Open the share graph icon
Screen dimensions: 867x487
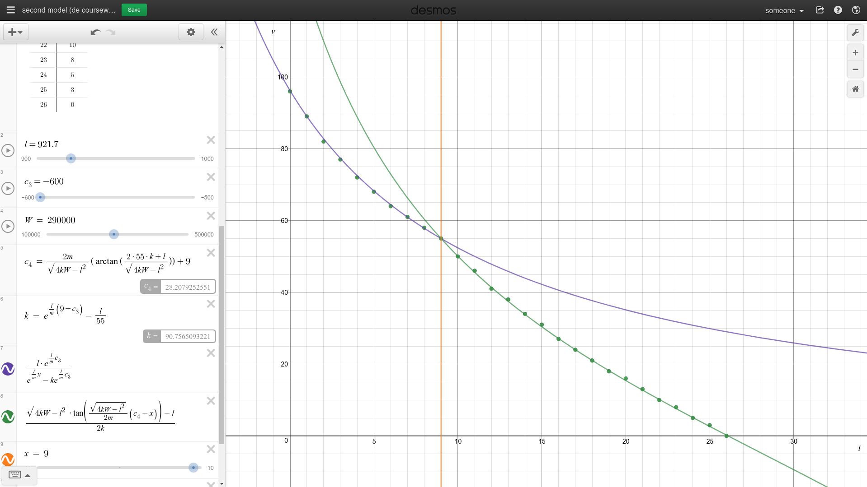point(820,10)
